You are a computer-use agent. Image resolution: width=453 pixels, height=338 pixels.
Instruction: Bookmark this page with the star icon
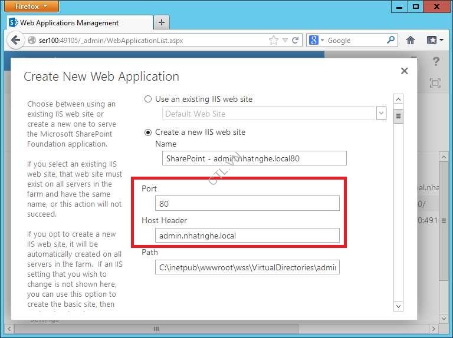pyautogui.click(x=273, y=41)
